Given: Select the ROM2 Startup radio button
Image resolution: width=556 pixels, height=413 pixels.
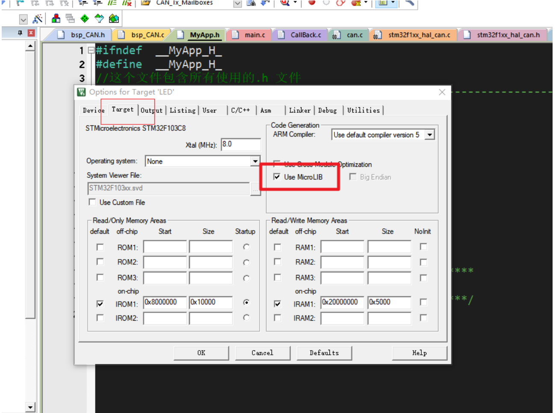Looking at the screenshot, I should pos(246,263).
